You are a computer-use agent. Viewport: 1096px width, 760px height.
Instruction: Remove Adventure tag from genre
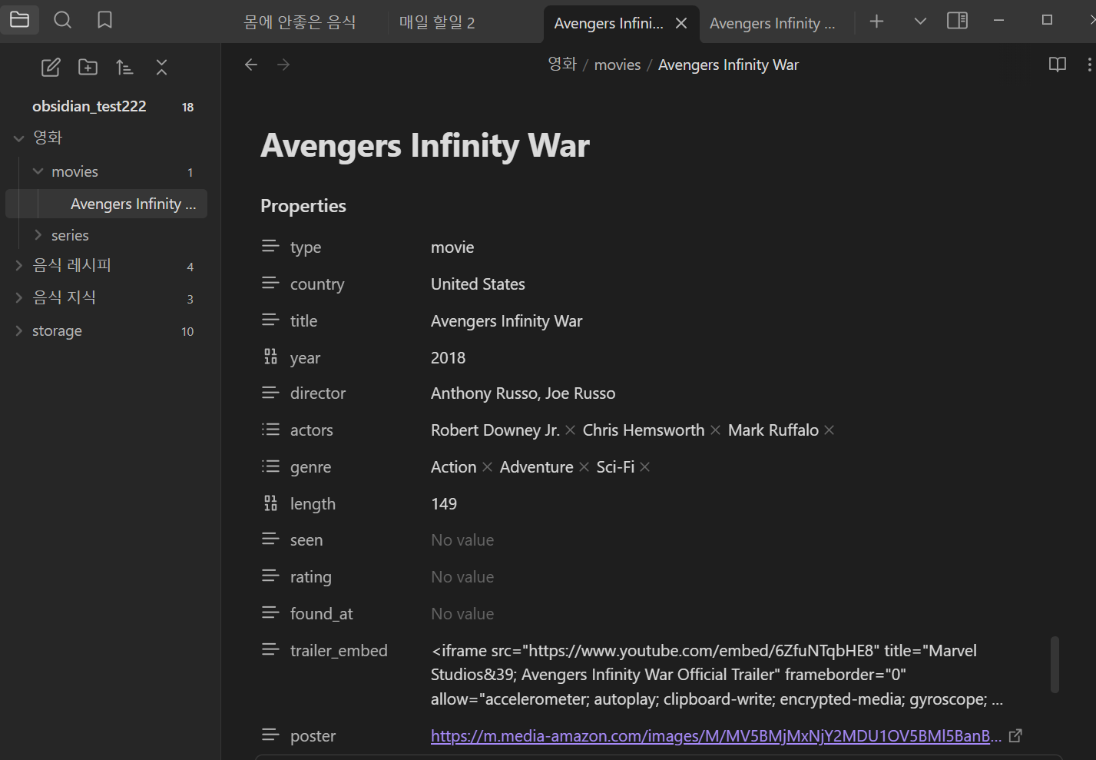(x=584, y=467)
